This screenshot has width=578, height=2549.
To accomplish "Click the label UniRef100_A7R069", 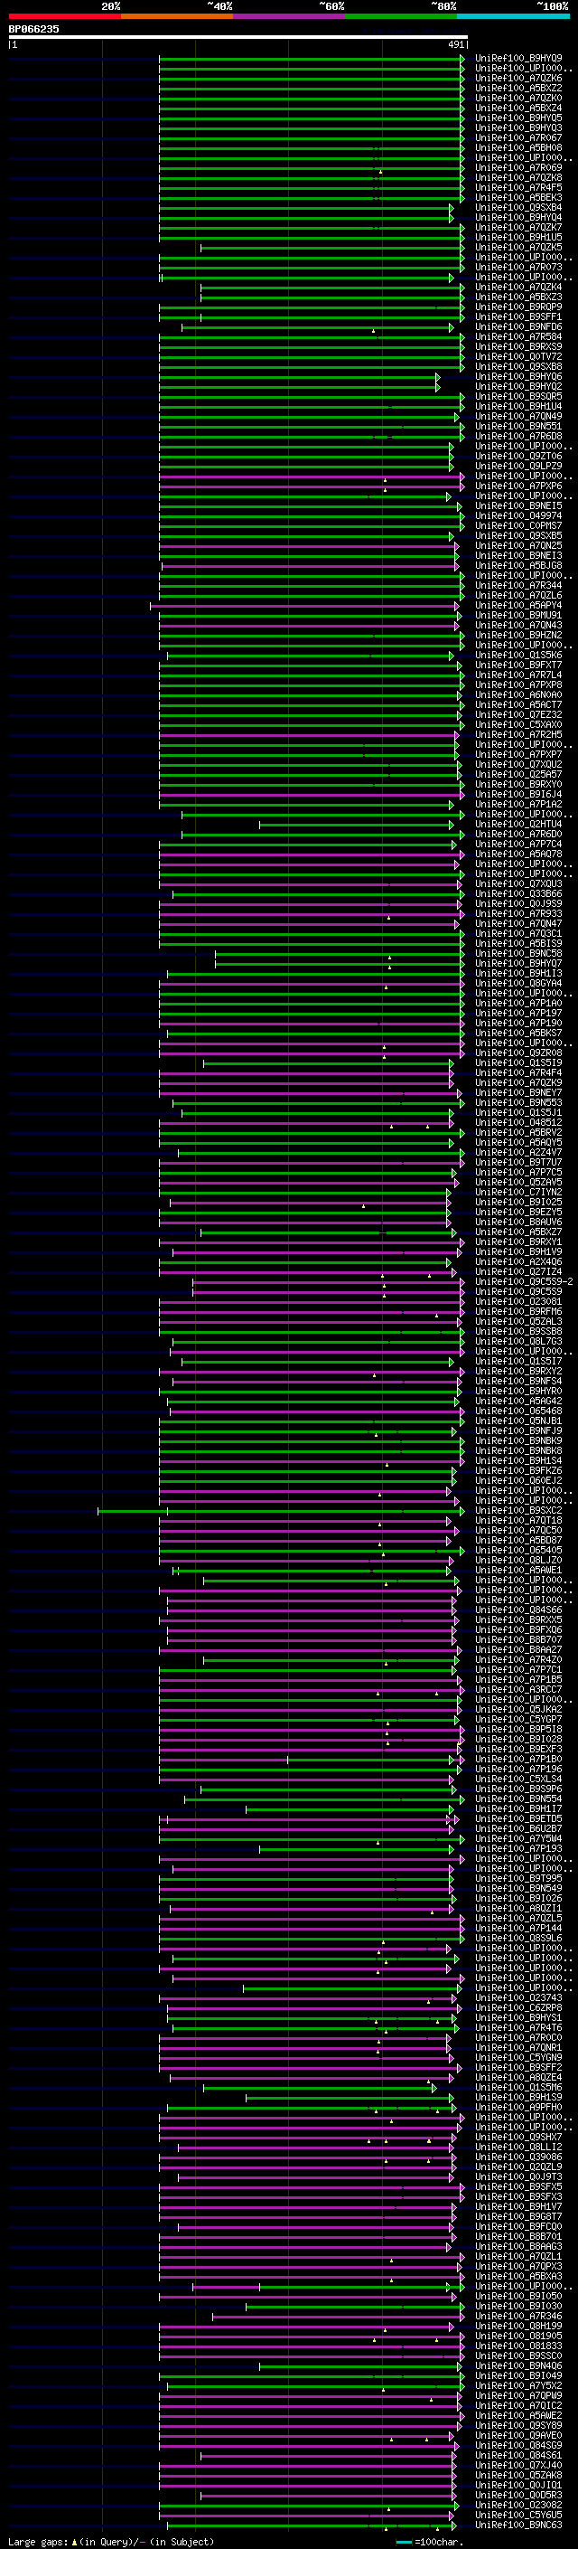I will point(518,168).
